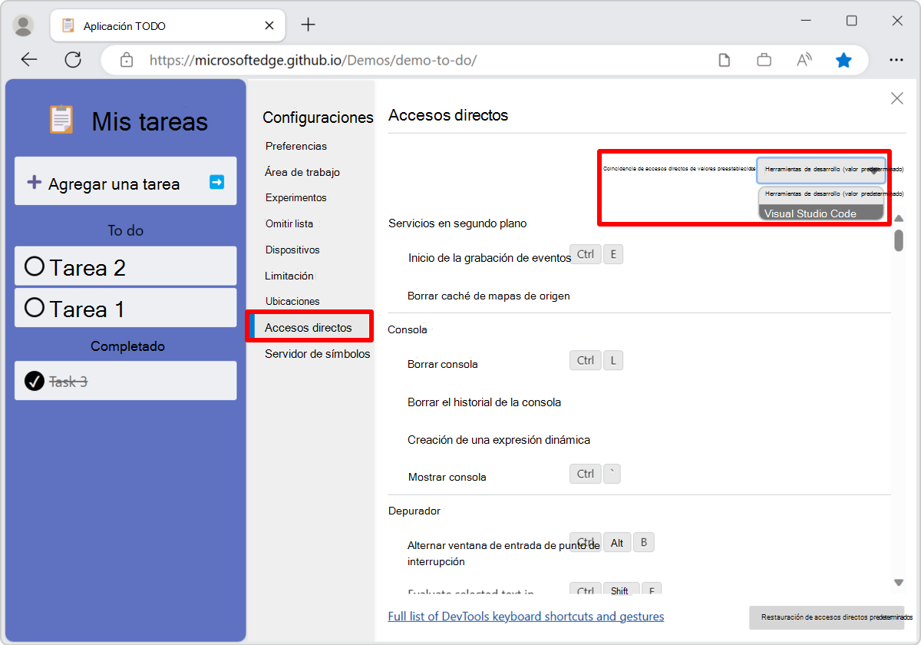
Task: Click inside the address bar
Action: (384, 59)
